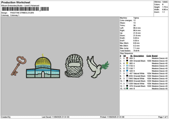Image resolution: width=169 pixels, height=119 pixels.
Task: Select 'Wilcom EmbroideryStudio – Level 3 Advanced' text
Action: tap(20, 6)
